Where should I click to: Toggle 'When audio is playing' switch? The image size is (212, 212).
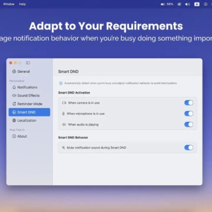pyautogui.click(x=188, y=124)
